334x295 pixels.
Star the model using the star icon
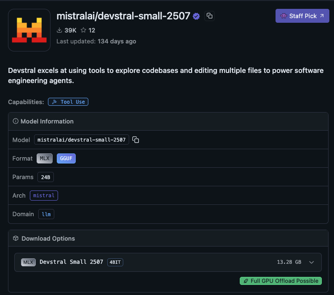83,30
